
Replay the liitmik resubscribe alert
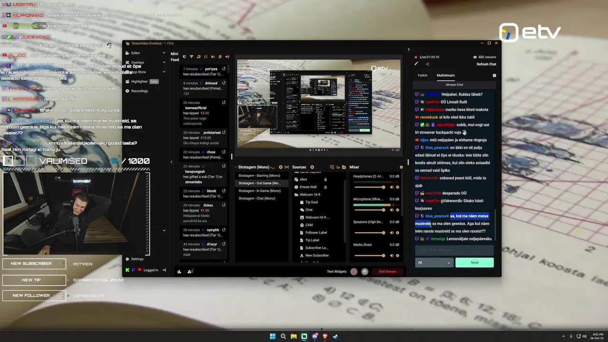coord(224,191)
